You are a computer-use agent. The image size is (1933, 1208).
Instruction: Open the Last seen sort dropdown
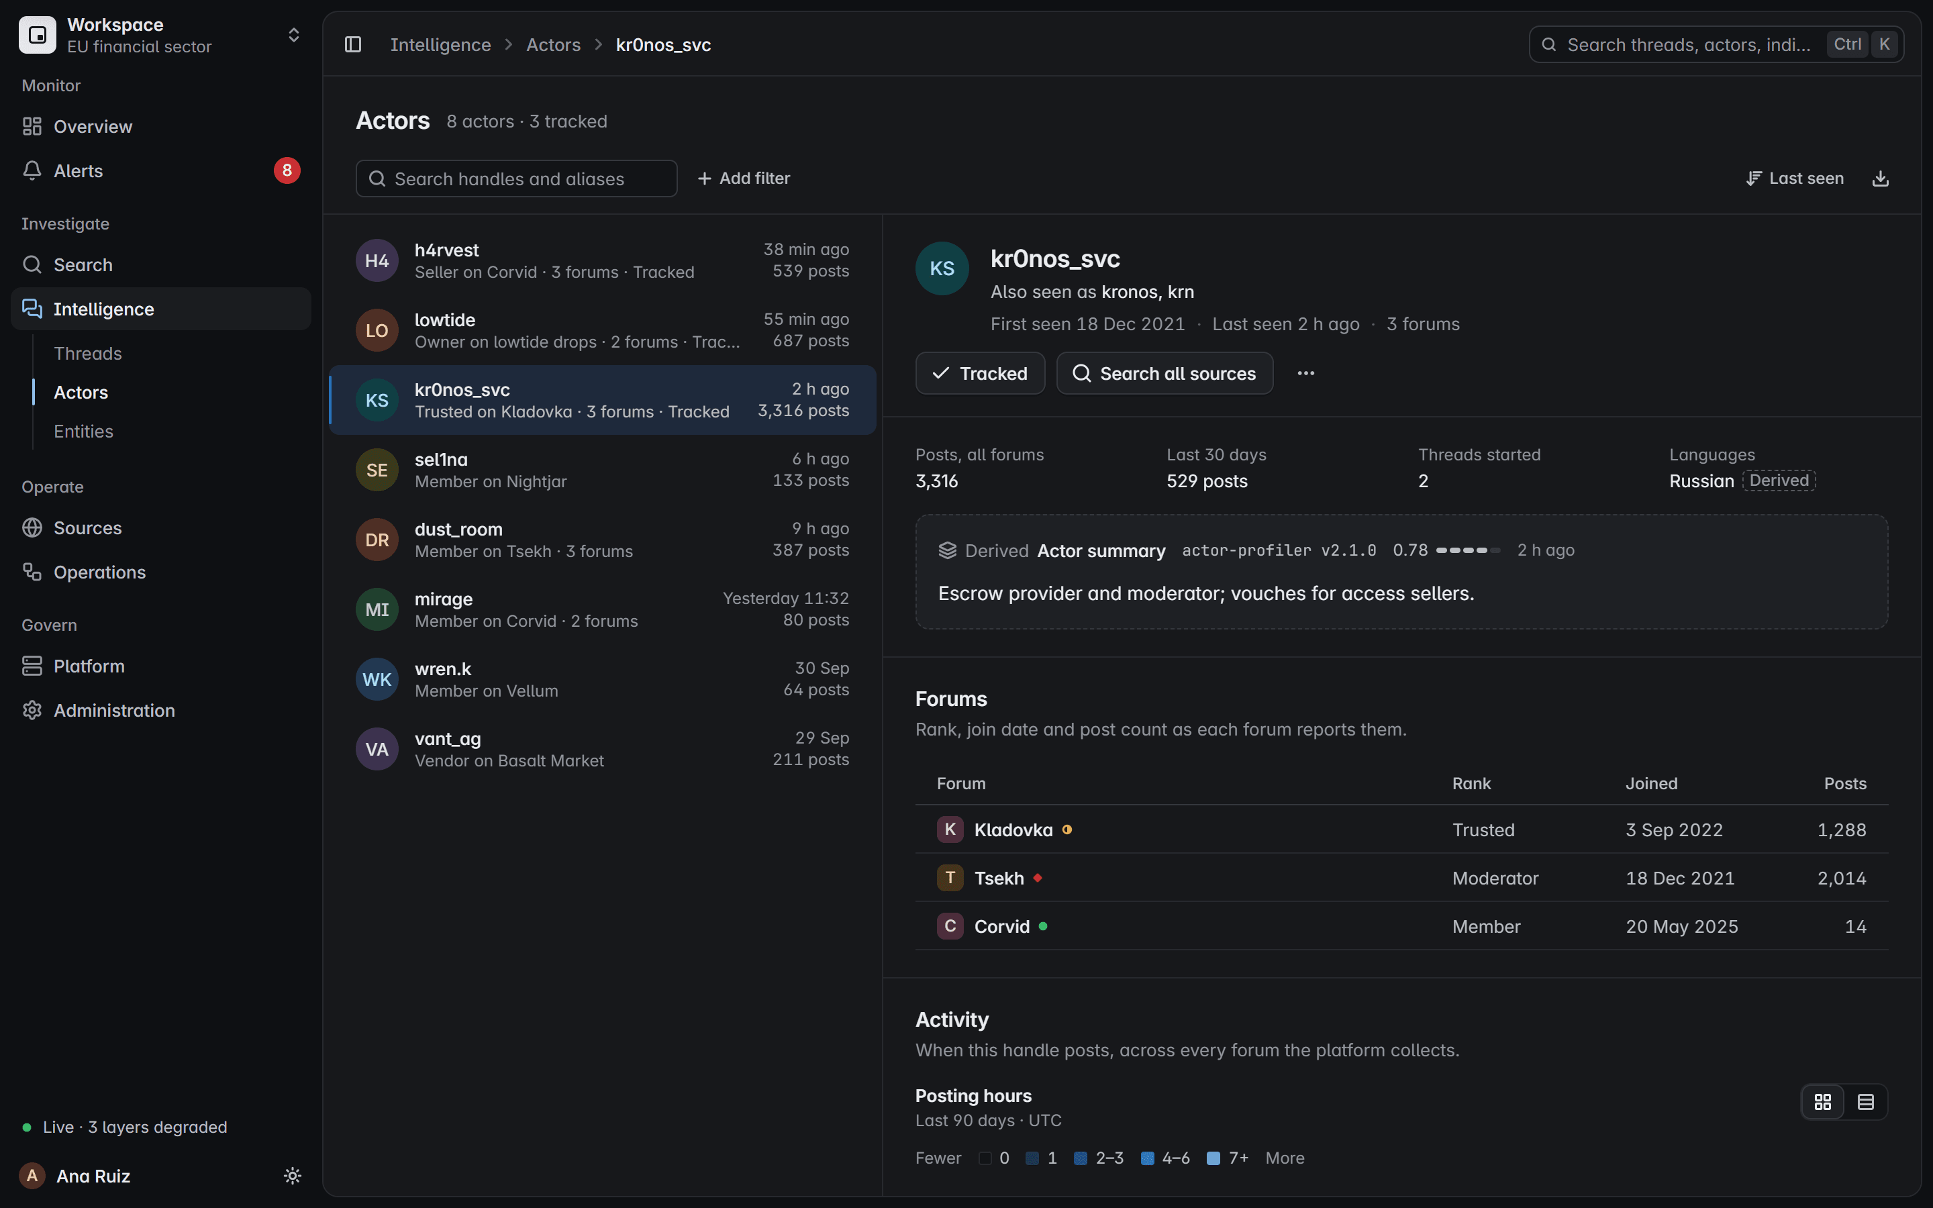1795,178
